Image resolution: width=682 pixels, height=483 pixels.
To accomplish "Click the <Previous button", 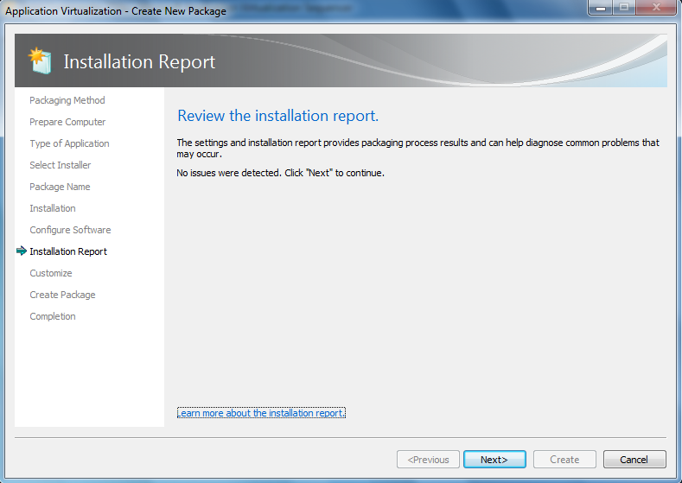I will pyautogui.click(x=428, y=460).
